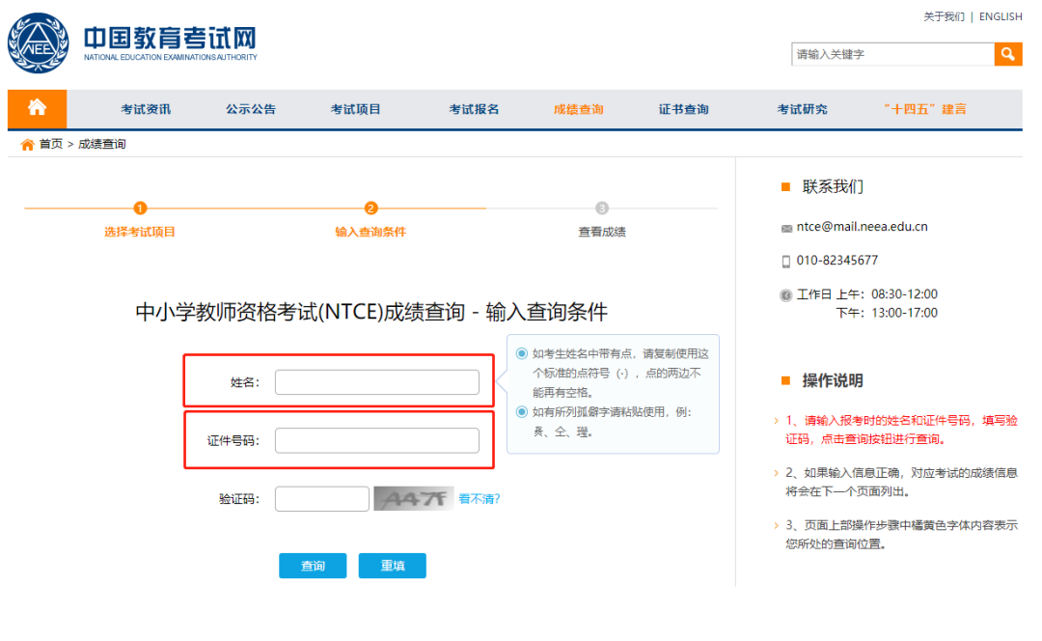This screenshot has height=641, width=1042.
Task: Switch to ENGLISH version
Action: coord(1001,16)
